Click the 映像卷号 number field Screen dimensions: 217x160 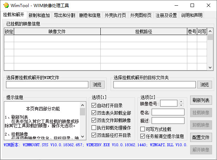[x=169, y=103]
